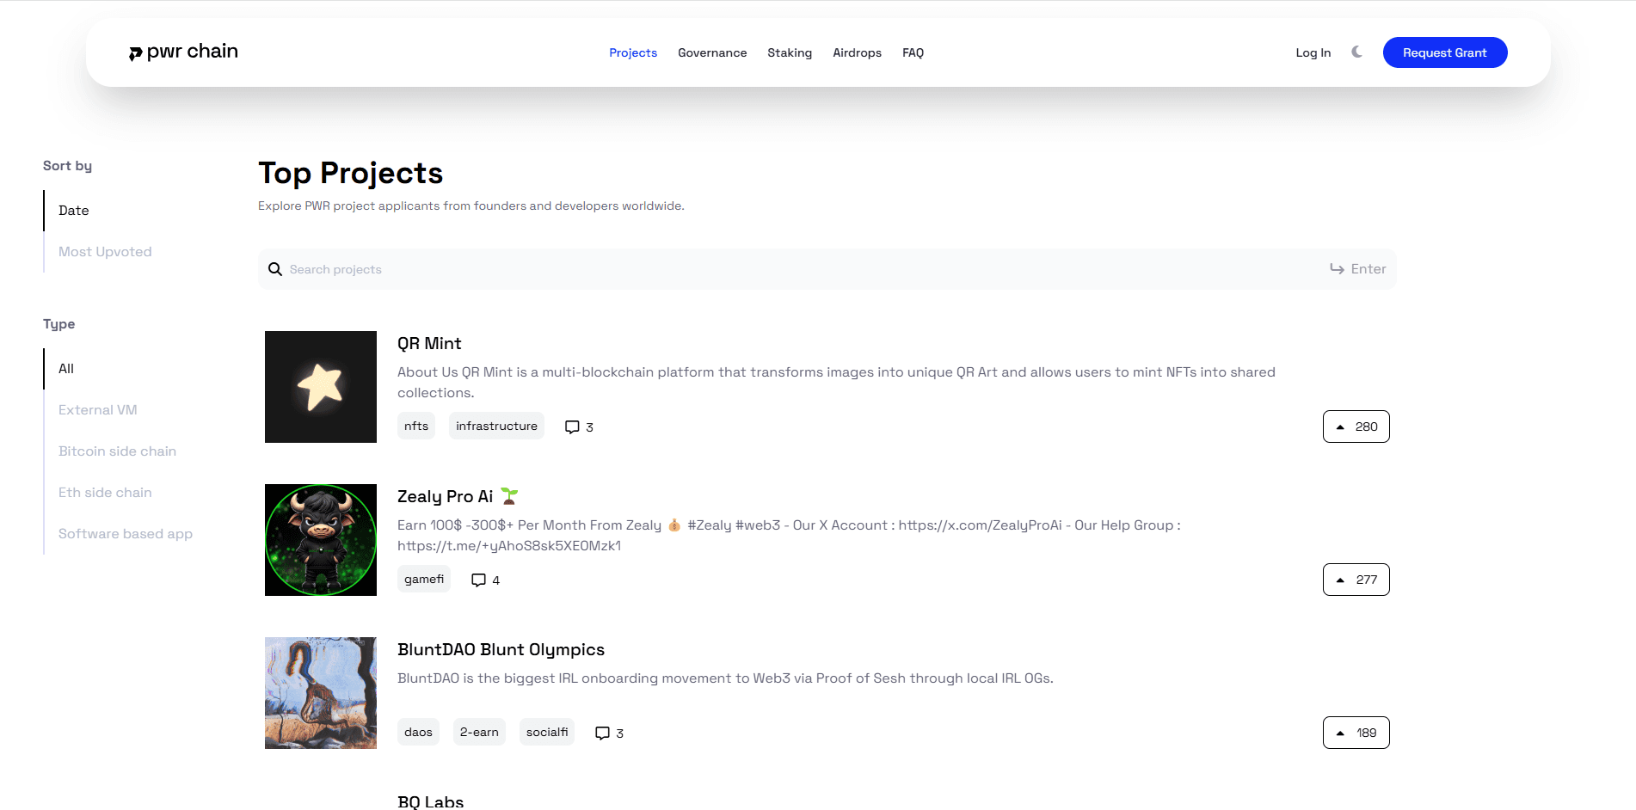Filter projects by Bitcoin side chain
Screen dimensions: 1636x810
click(x=118, y=451)
